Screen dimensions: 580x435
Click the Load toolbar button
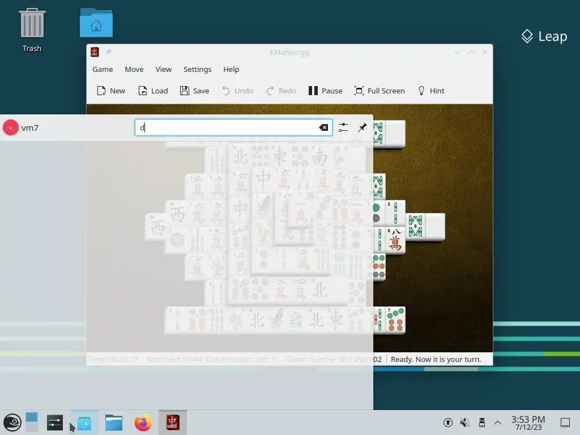tap(153, 91)
